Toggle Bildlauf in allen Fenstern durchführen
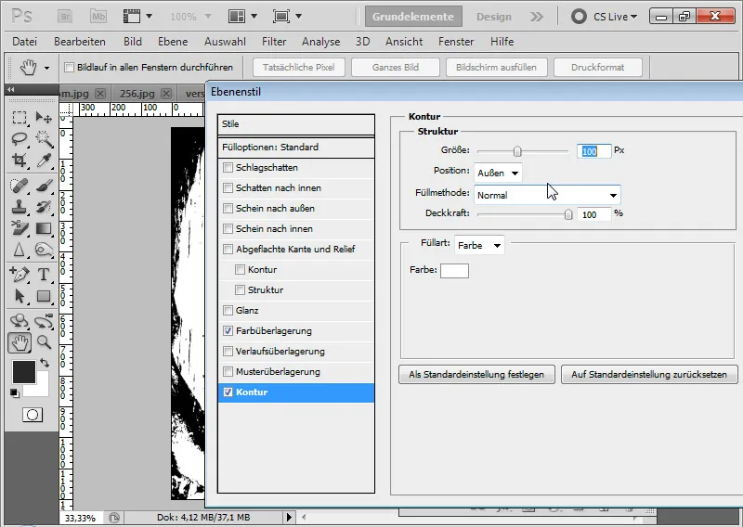743x527 pixels. pyautogui.click(x=69, y=67)
